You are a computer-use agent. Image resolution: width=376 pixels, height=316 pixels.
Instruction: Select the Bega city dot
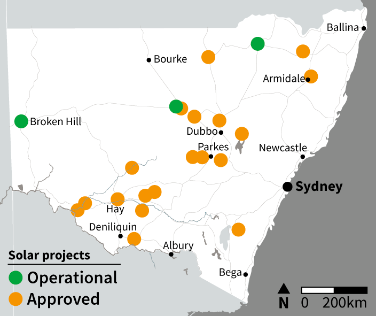click(246, 274)
